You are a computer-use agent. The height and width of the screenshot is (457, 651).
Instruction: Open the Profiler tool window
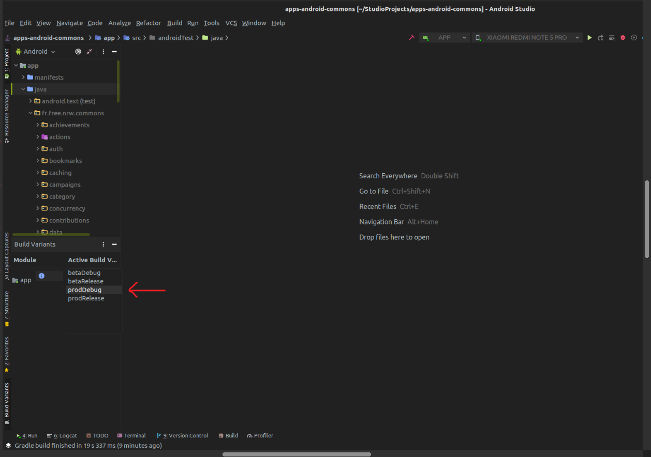tap(260, 435)
